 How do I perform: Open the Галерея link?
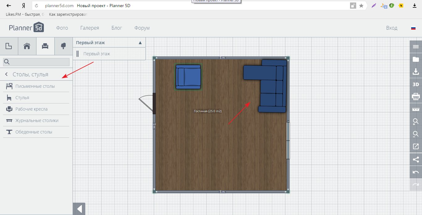pos(90,28)
